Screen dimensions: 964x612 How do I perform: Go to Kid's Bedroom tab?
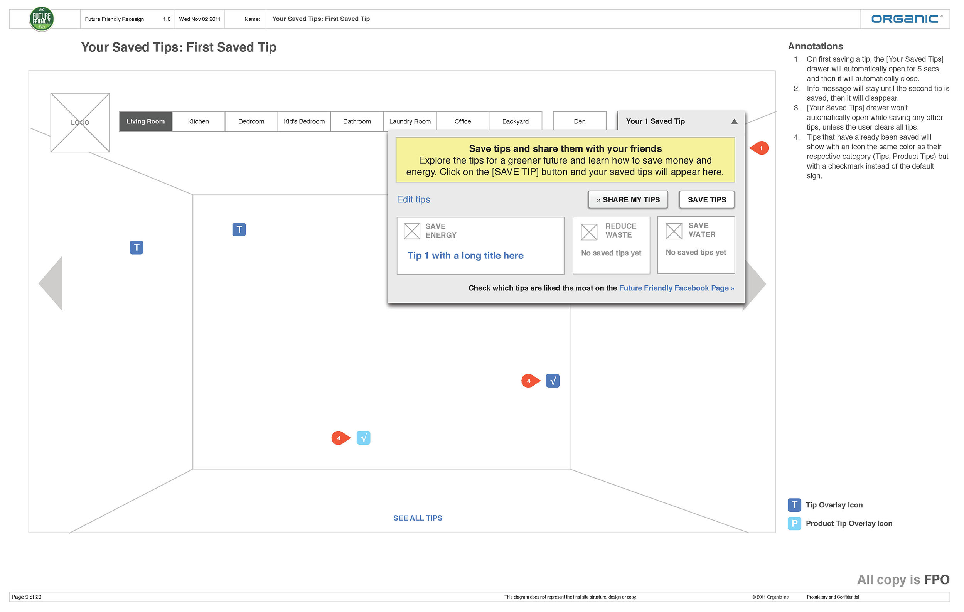tap(304, 121)
